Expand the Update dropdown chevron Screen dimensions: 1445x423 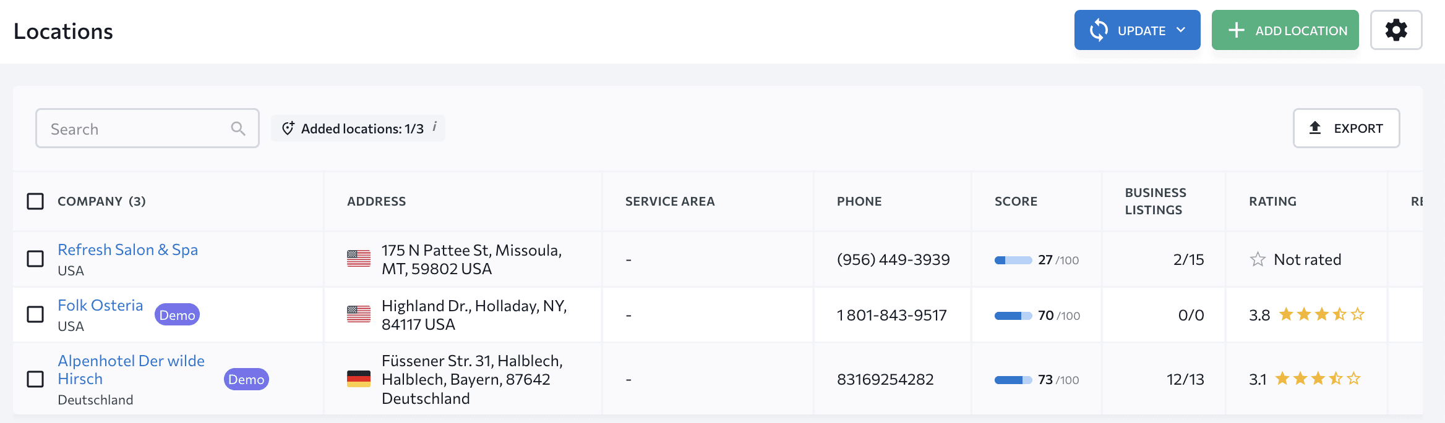point(1181,30)
